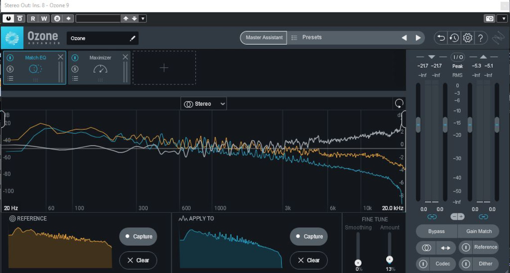Solo the Maximizer module
The image size is (510, 273).
point(75,69)
